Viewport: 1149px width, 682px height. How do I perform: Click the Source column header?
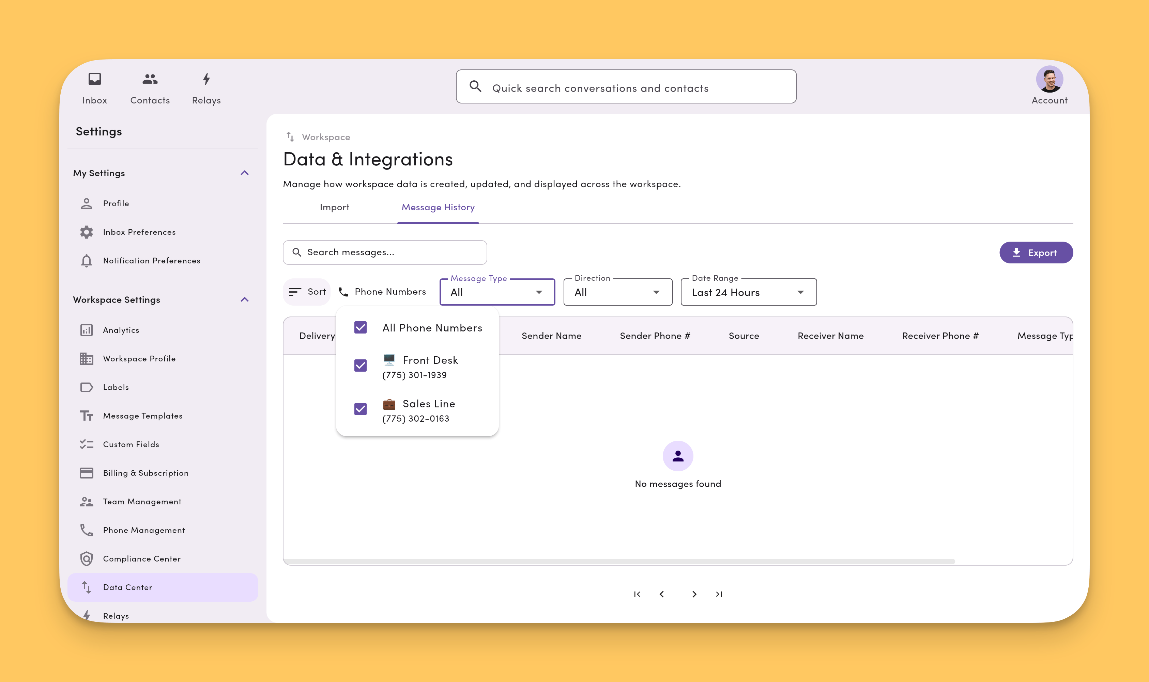tap(744, 336)
